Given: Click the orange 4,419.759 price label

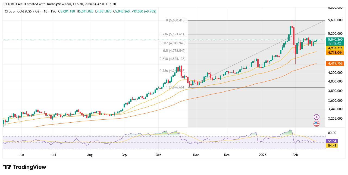Looking at the screenshot, I should tap(335, 63).
